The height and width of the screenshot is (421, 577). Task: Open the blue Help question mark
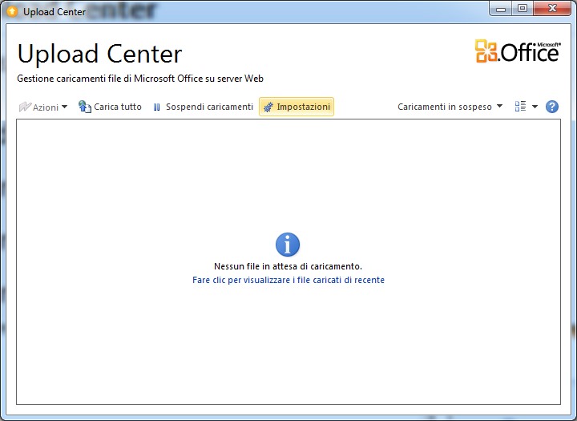552,107
